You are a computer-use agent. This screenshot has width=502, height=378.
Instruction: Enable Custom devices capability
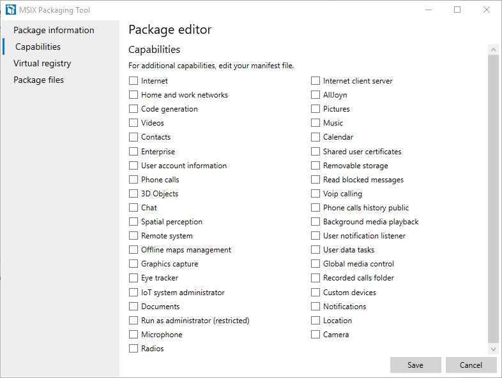(x=316, y=292)
